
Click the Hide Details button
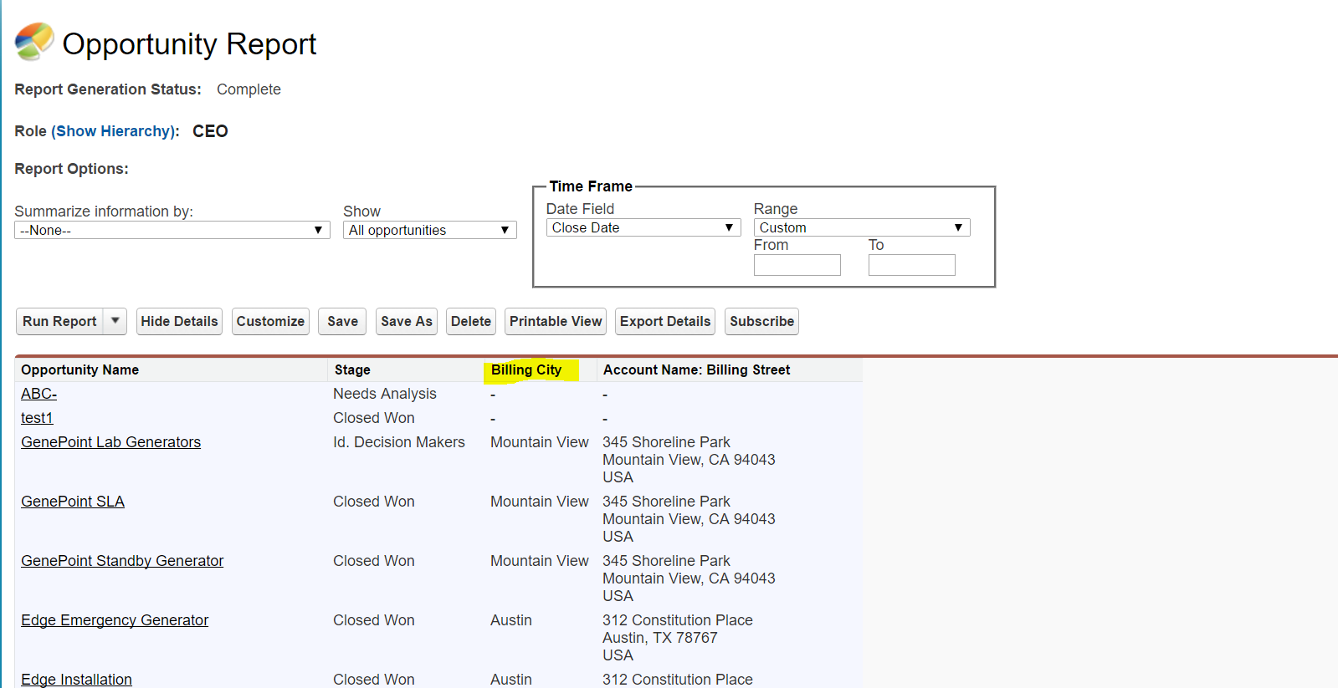tap(179, 321)
